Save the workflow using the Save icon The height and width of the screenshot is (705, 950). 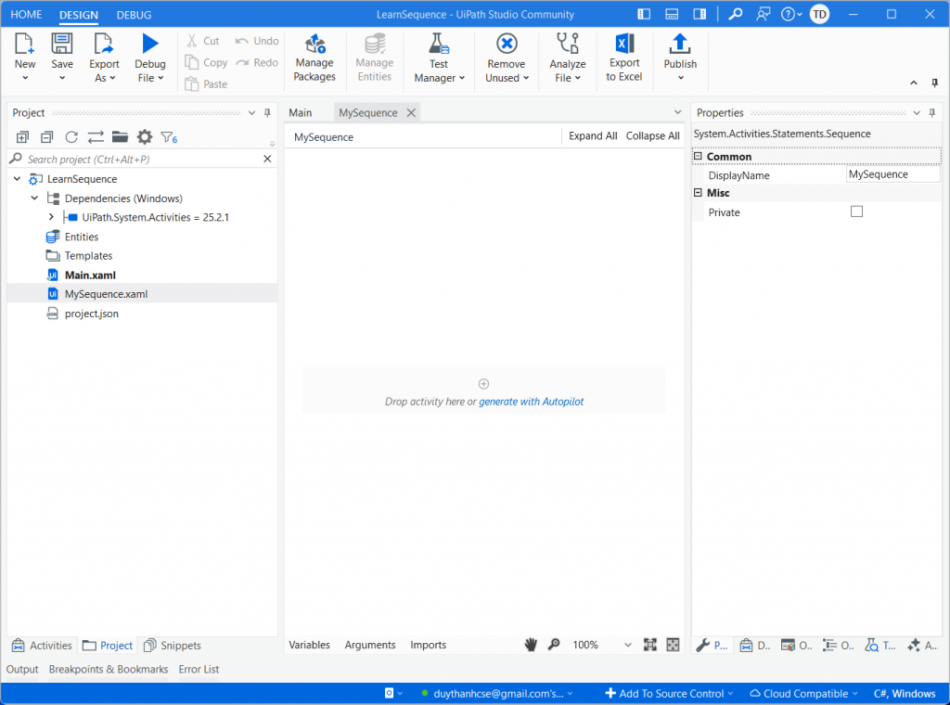[62, 45]
